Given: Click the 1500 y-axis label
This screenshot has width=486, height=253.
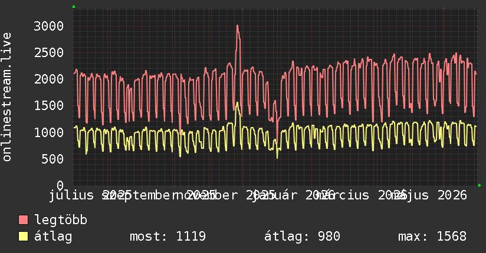Looking at the screenshot, I should click(x=49, y=106).
